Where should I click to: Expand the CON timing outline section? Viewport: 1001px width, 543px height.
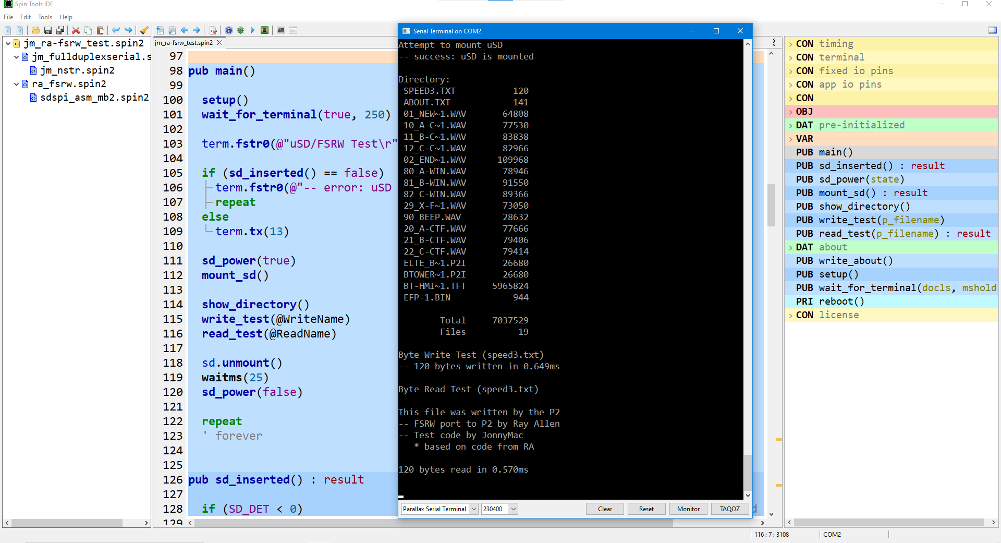pyautogui.click(x=790, y=44)
